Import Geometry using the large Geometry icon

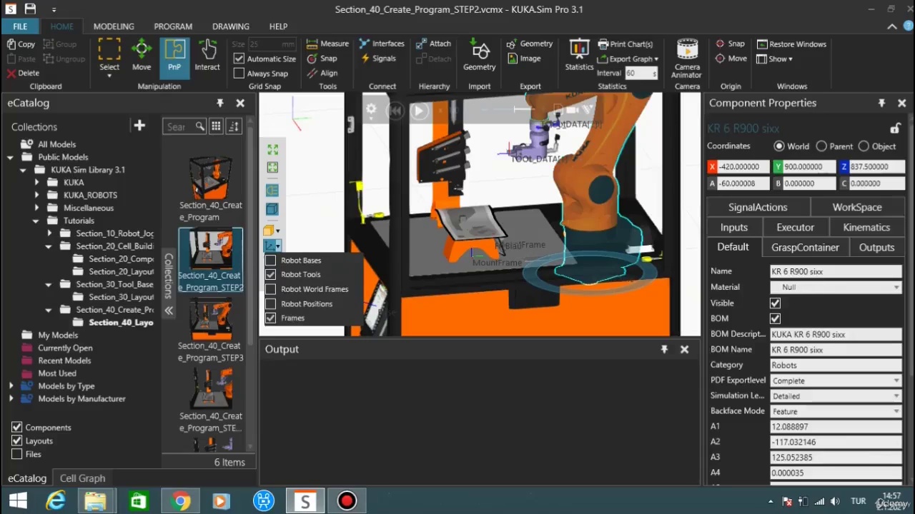479,56
